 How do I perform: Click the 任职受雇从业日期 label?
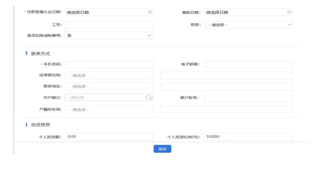click(44, 12)
